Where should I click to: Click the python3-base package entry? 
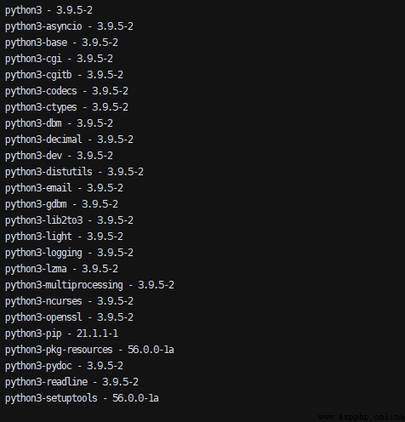pyautogui.click(x=61, y=43)
